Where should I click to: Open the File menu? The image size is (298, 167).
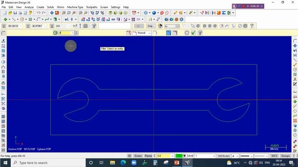(x=4, y=7)
